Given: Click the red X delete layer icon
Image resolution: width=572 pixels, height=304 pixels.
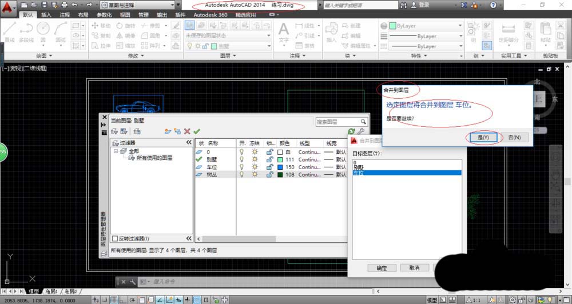Looking at the screenshot, I should 187,131.
